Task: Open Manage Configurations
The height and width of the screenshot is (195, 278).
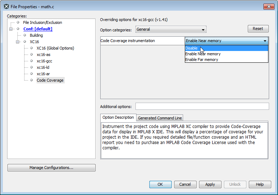Action: point(52,168)
